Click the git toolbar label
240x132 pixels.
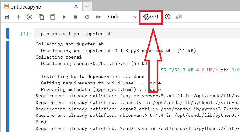(179, 16)
